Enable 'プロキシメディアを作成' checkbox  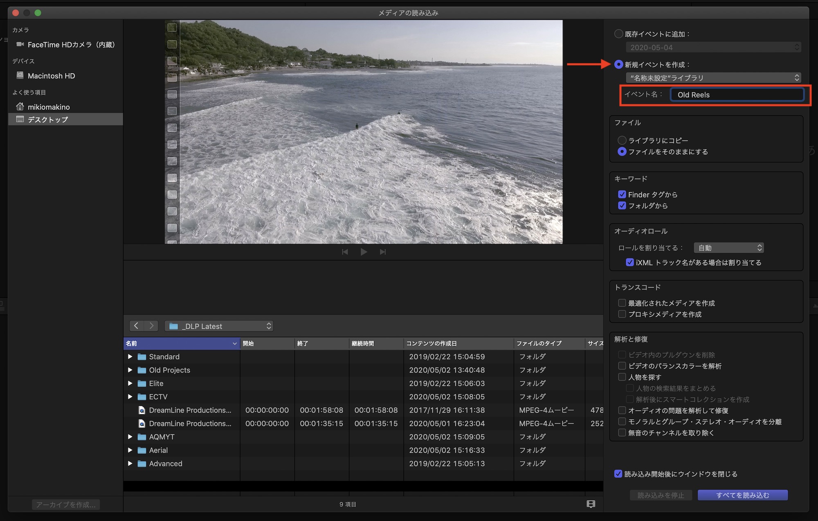(622, 314)
